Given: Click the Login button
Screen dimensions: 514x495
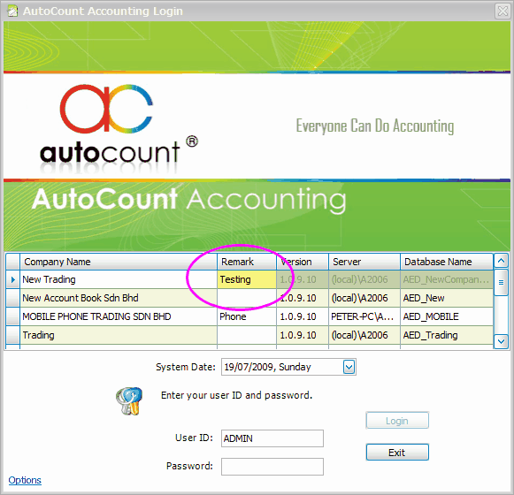Looking at the screenshot, I should [x=397, y=421].
